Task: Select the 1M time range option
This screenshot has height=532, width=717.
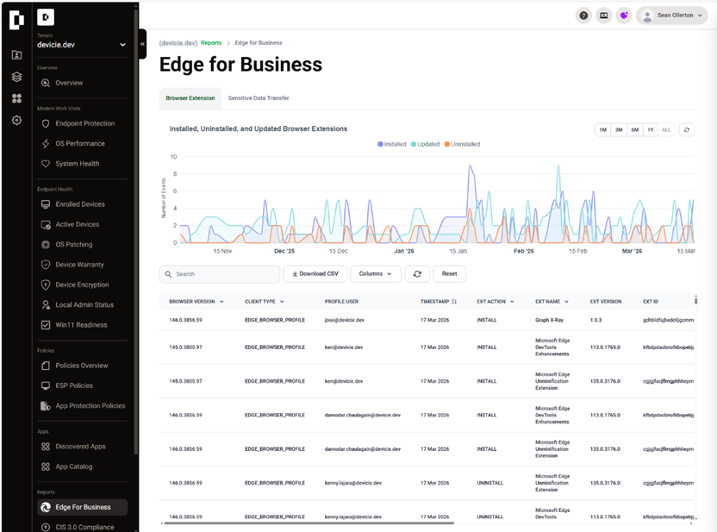Action: coord(601,128)
